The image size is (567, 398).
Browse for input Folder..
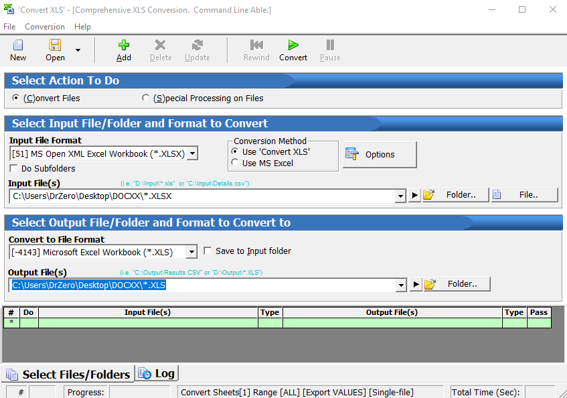(x=455, y=195)
